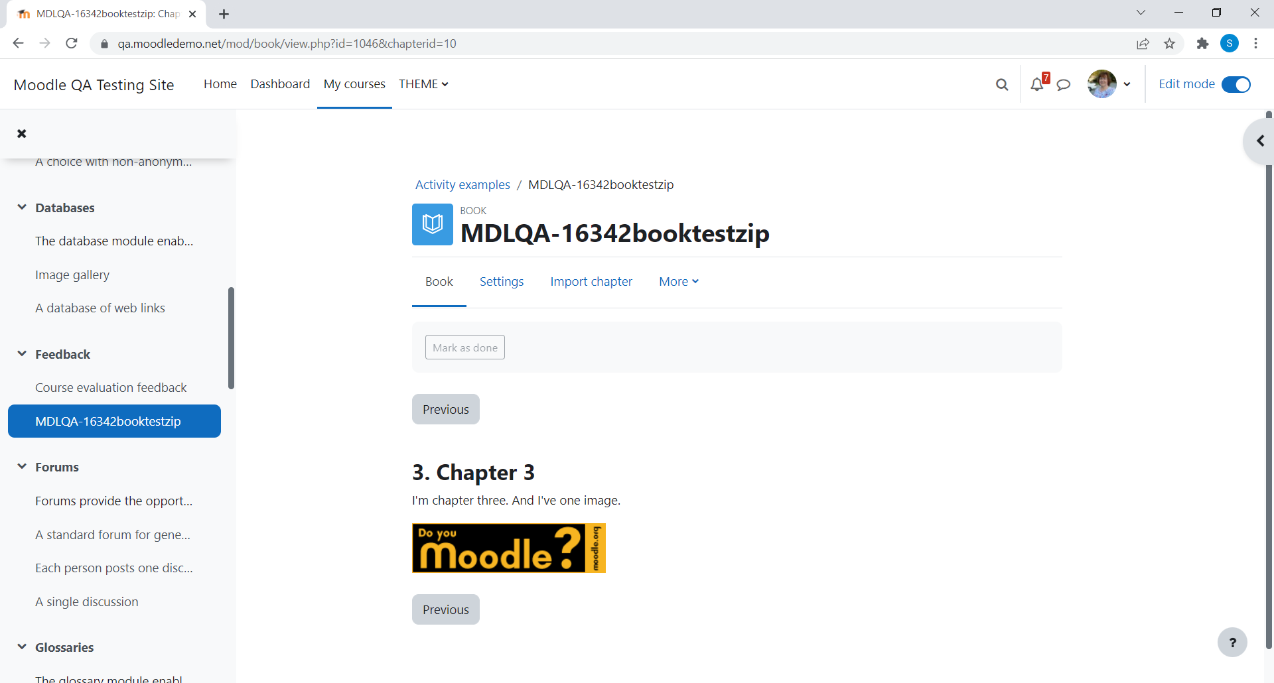Open A database of web links
The width and height of the screenshot is (1274, 683).
(100, 308)
